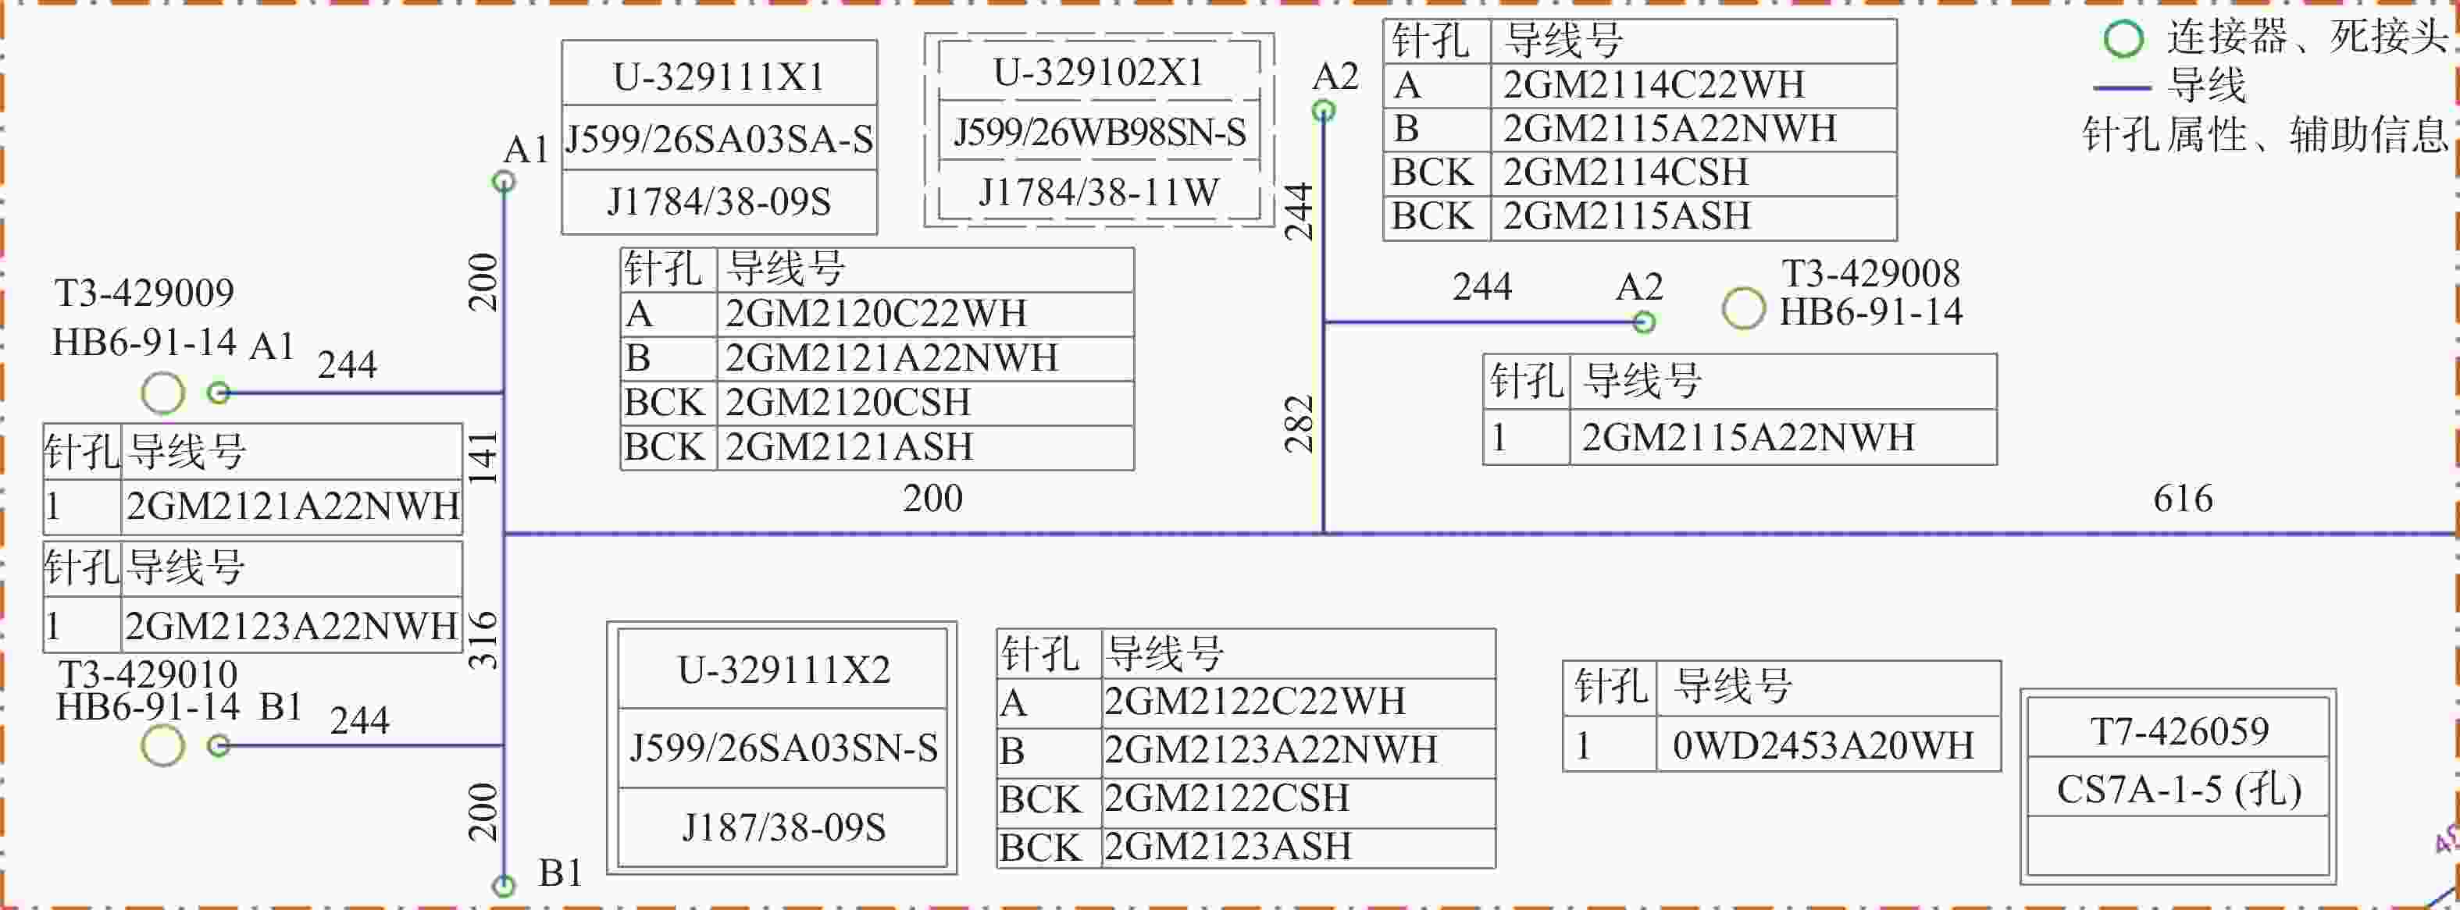Click the legend connector circle symbol
The image size is (2460, 910).
click(x=2123, y=38)
